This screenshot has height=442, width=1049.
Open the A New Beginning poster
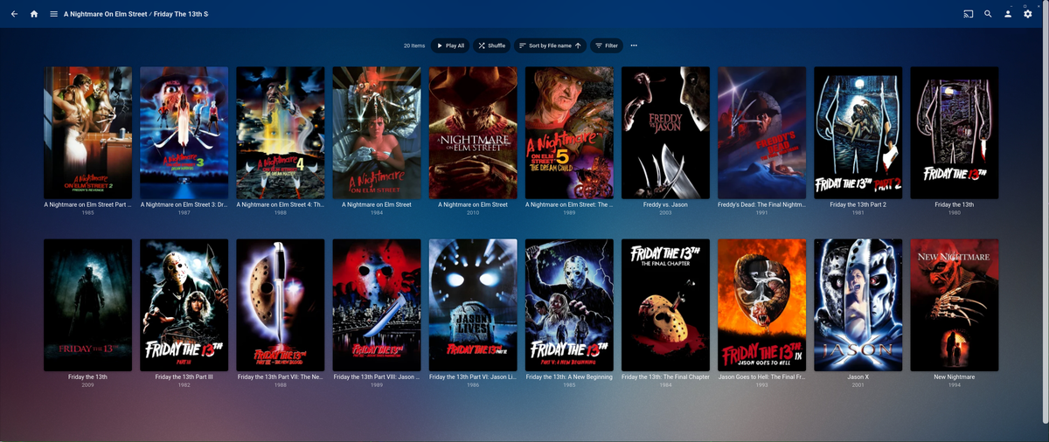point(569,305)
